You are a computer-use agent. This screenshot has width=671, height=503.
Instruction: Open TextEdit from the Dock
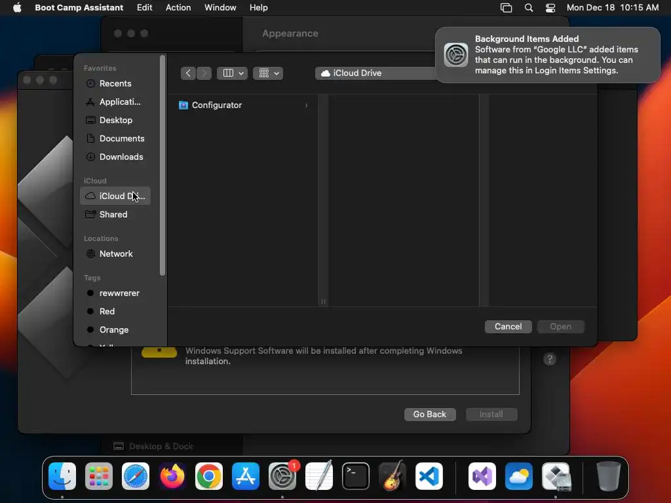point(319,476)
